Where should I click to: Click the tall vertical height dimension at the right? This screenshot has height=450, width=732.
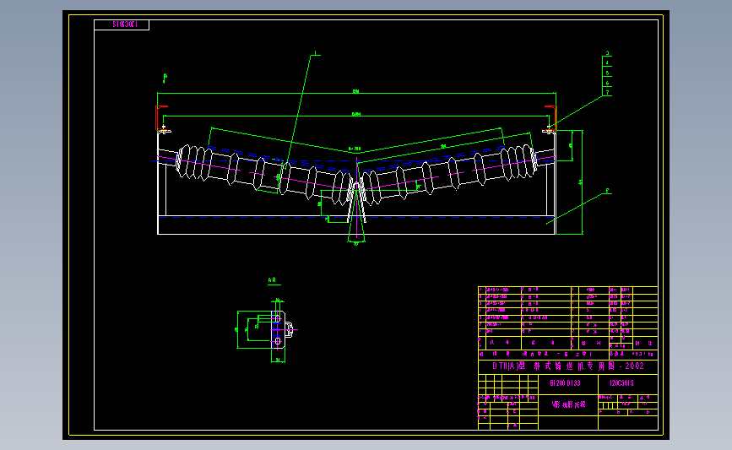click(581, 182)
